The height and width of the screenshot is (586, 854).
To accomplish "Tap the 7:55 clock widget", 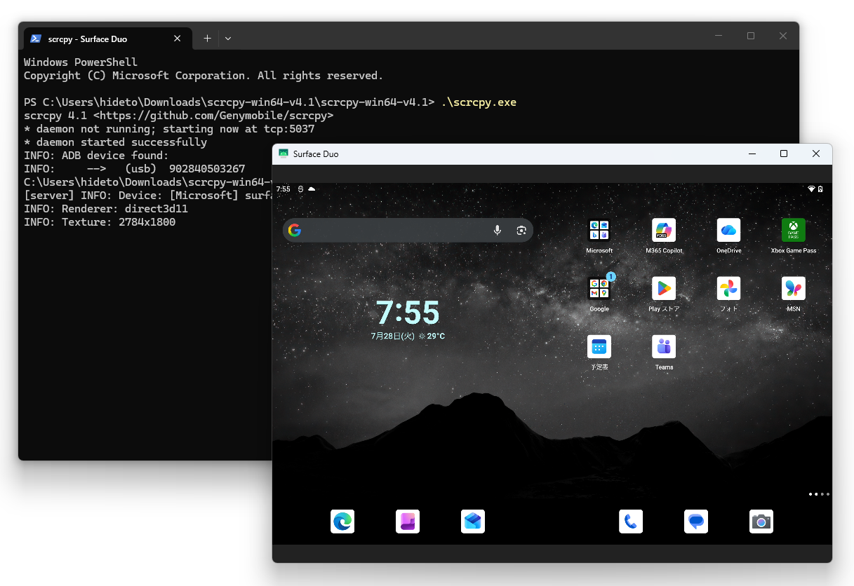I will [x=408, y=313].
